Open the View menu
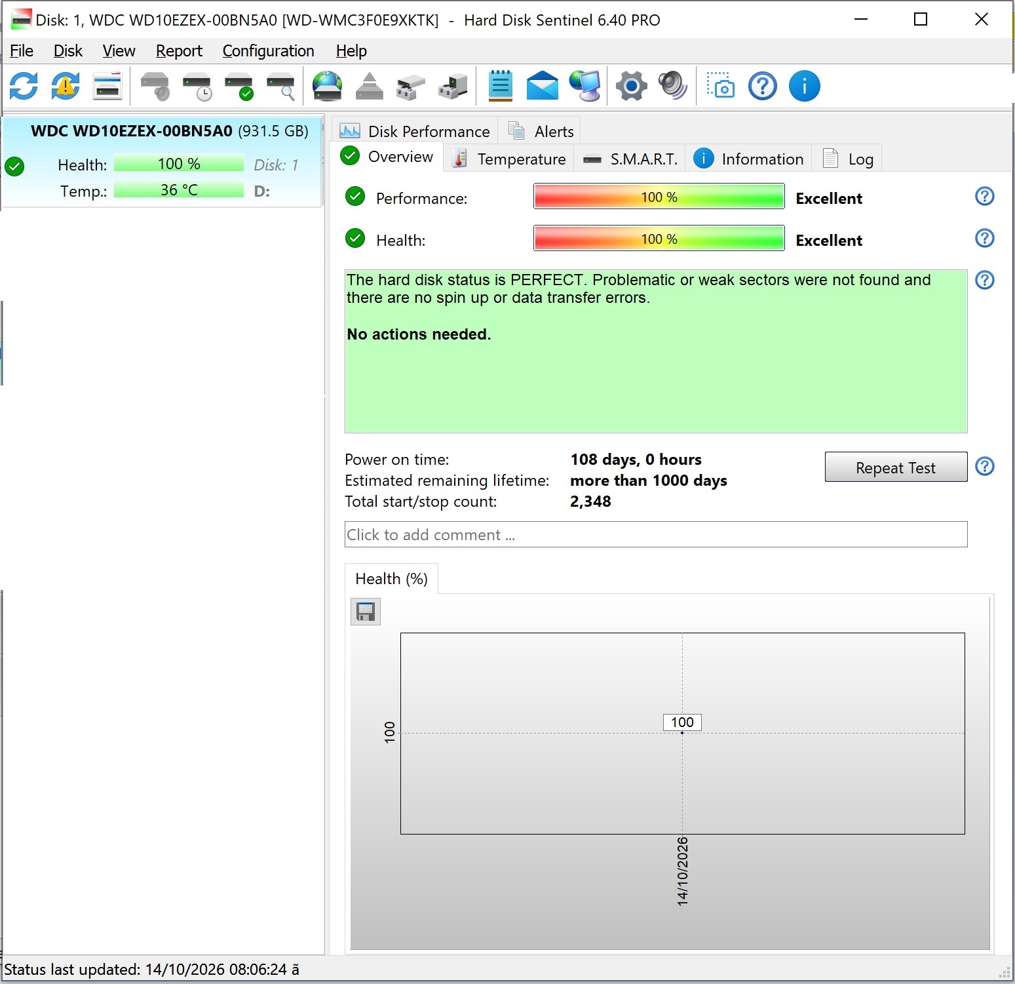 click(119, 50)
